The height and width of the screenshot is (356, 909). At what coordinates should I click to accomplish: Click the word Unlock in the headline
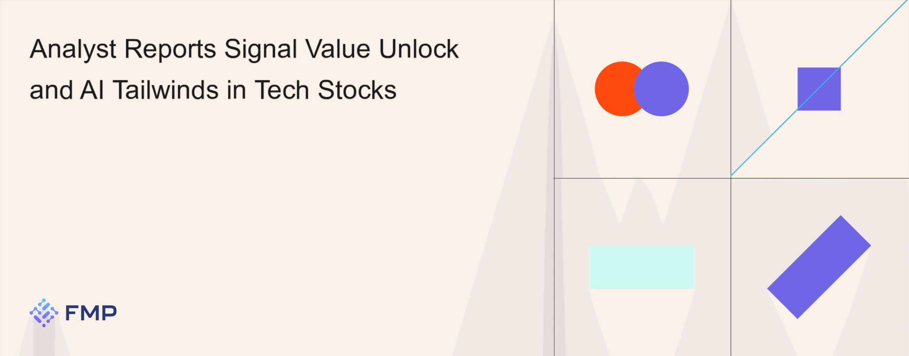419,49
